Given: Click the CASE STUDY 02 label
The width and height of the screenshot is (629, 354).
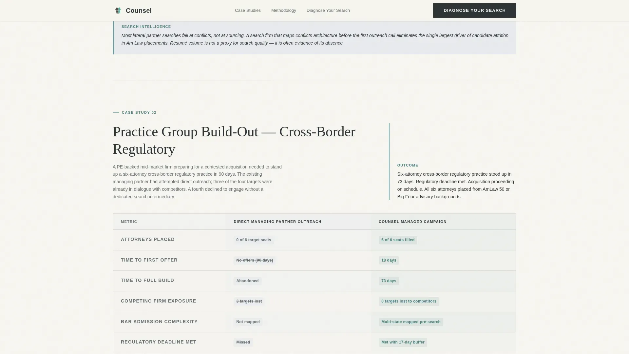Looking at the screenshot, I should 139,112.
